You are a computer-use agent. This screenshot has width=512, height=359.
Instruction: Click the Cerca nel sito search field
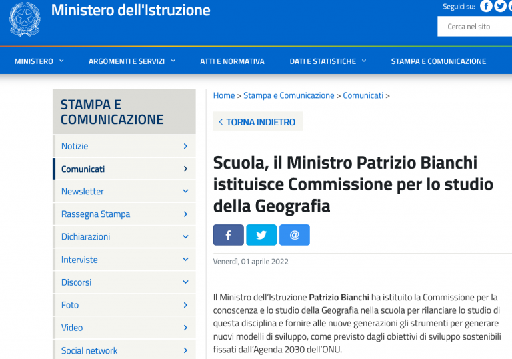475,27
